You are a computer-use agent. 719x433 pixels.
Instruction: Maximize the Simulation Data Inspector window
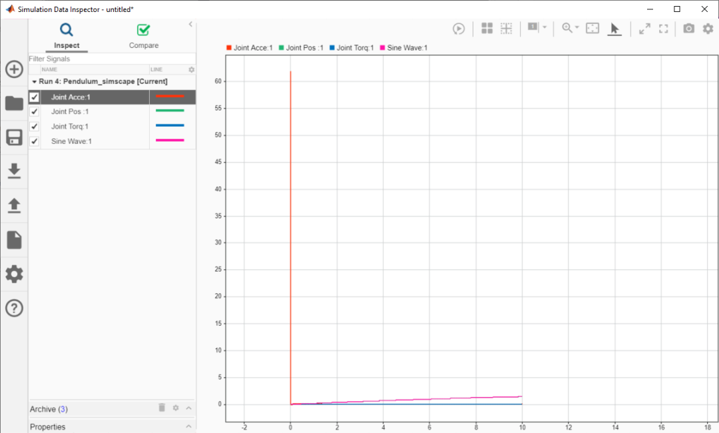(677, 9)
